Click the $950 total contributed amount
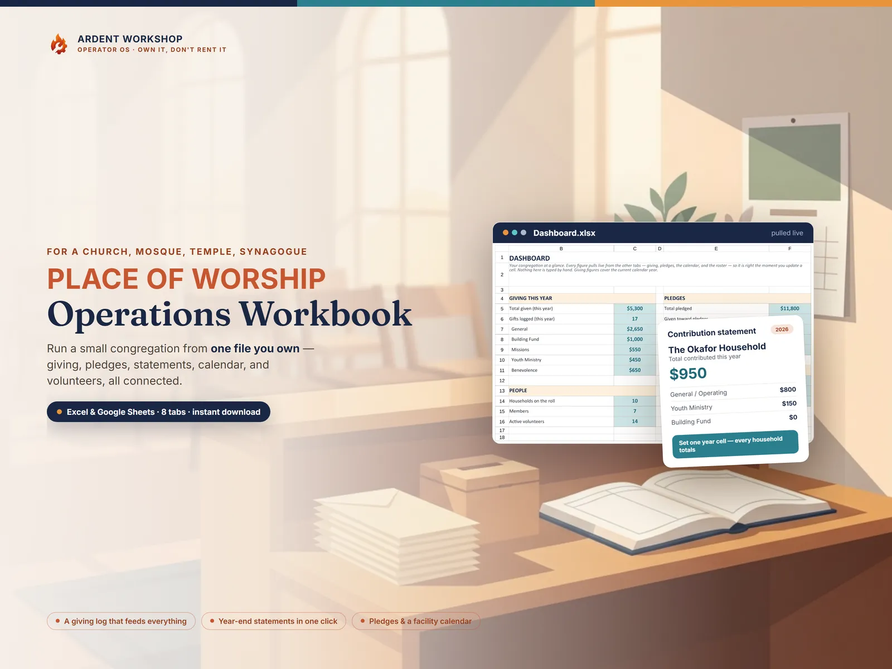 pos(688,374)
